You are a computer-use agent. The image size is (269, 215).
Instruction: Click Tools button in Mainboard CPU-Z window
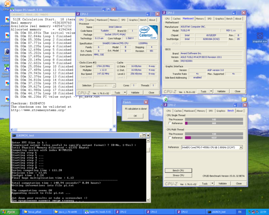203,91
